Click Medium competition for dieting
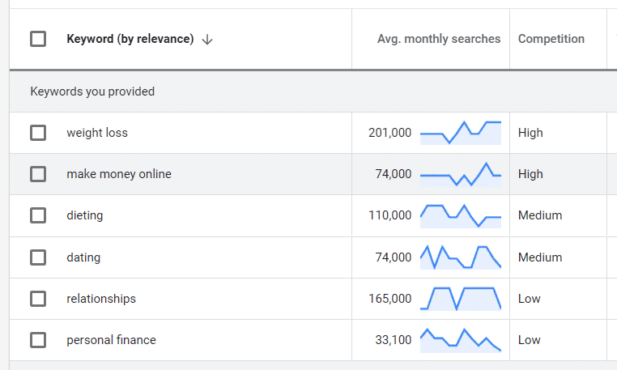Image resolution: width=617 pixels, height=370 pixels. coord(540,215)
